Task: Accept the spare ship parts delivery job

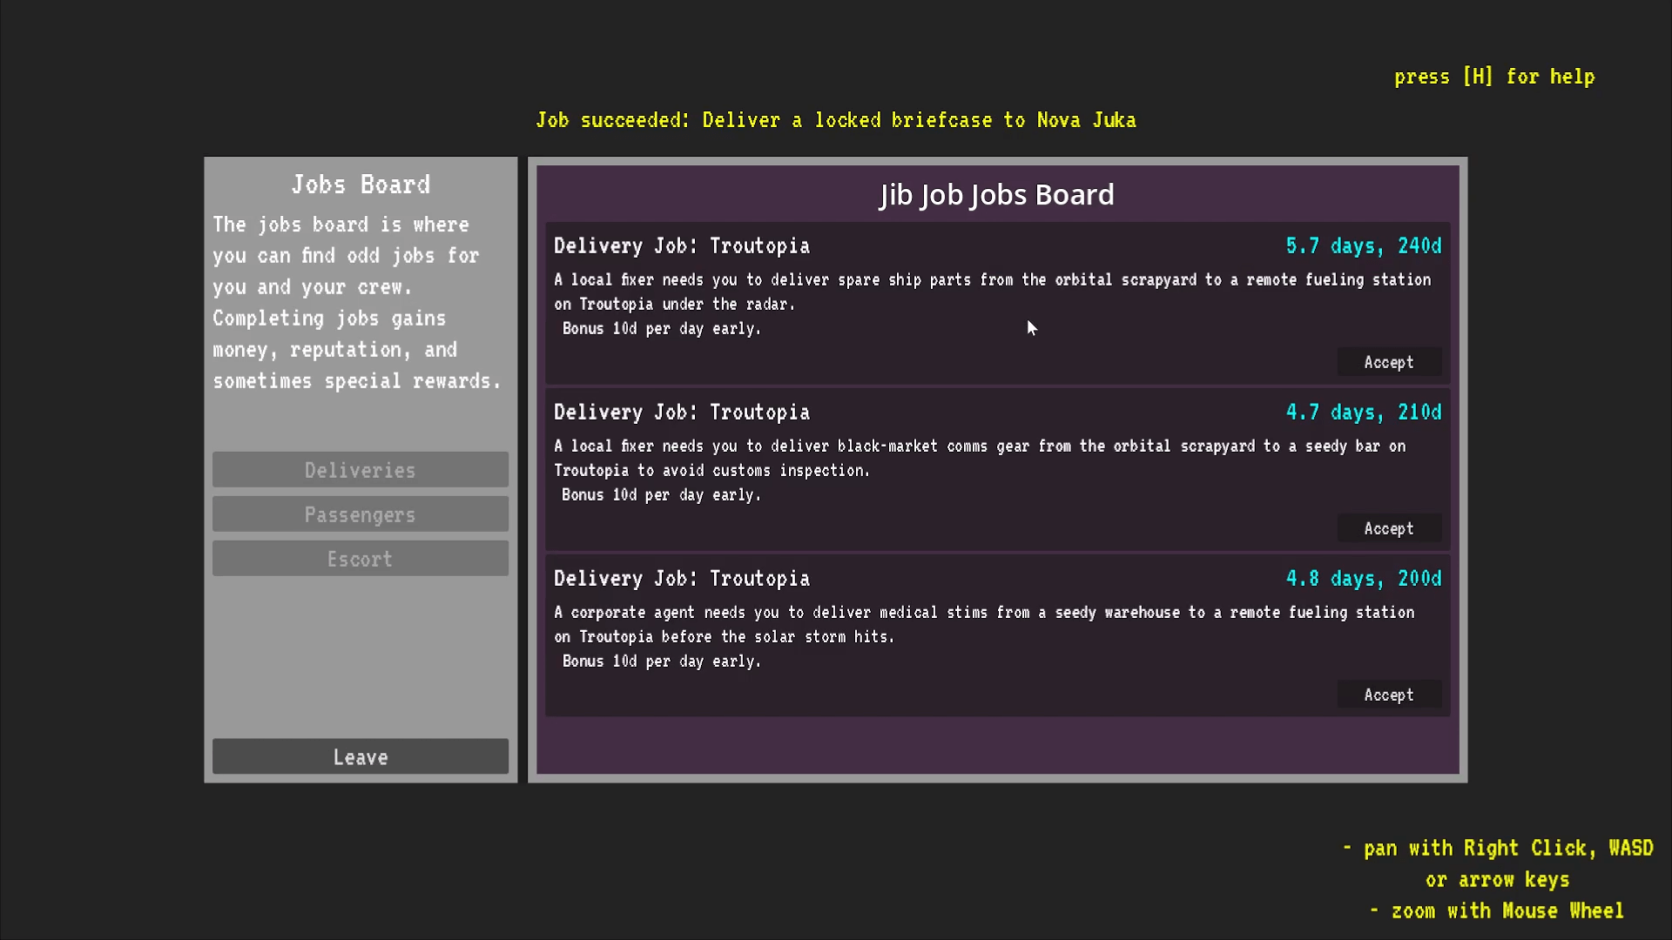Action: tap(1389, 362)
